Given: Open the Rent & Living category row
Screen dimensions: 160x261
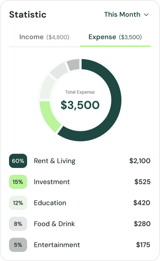Looking at the screenshot, I should (80, 161).
